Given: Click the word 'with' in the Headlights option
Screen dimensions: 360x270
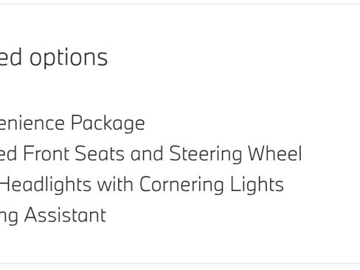Looking at the screenshot, I should point(115,184).
